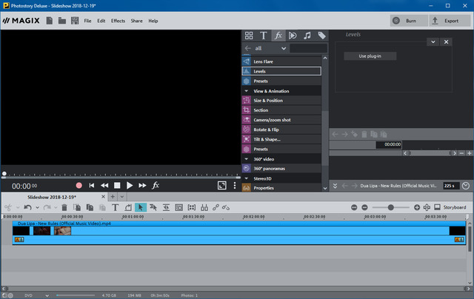This screenshot has height=299, width=474.
Task: Toggle Storyboard view mode
Action: pyautogui.click(x=449, y=207)
